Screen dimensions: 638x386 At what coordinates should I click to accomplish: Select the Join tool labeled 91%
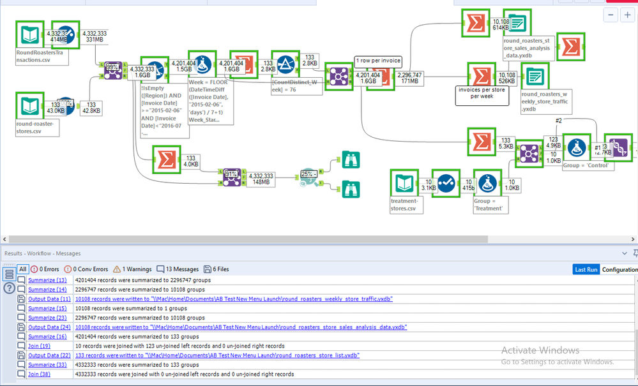click(232, 179)
